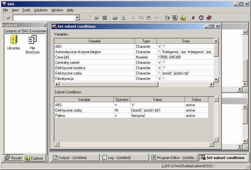This screenshot has width=251, height=170.
Task: Select the Klimatyzacja variable row
Action: [x=134, y=79]
